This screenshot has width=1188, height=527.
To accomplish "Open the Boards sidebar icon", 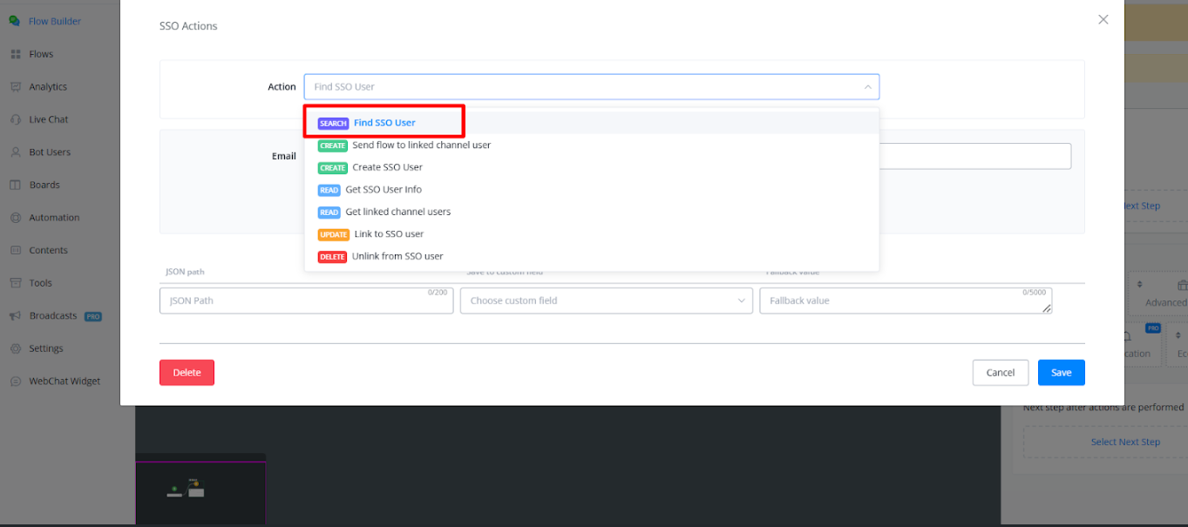I will 15,185.
